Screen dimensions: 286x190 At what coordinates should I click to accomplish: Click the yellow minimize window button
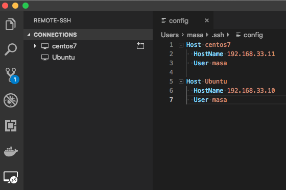click(x=15, y=6)
